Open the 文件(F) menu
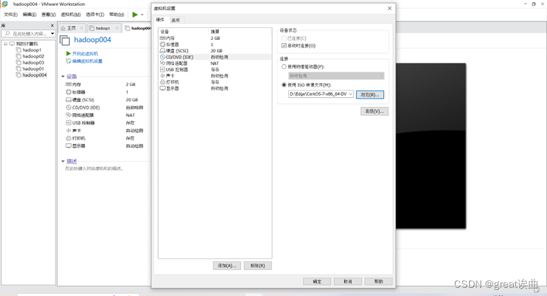Screen dimensions: 547x296 tap(11, 15)
